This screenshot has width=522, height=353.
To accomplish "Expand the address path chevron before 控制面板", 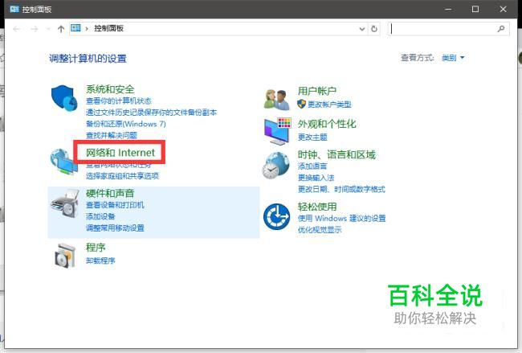I will 87,29.
